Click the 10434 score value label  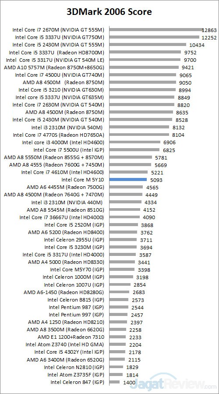point(197,45)
